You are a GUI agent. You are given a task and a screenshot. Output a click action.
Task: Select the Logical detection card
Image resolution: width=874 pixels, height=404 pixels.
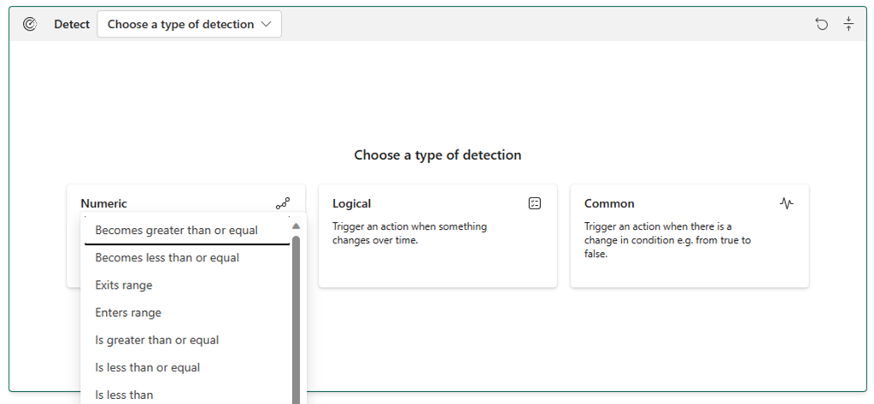click(x=437, y=236)
